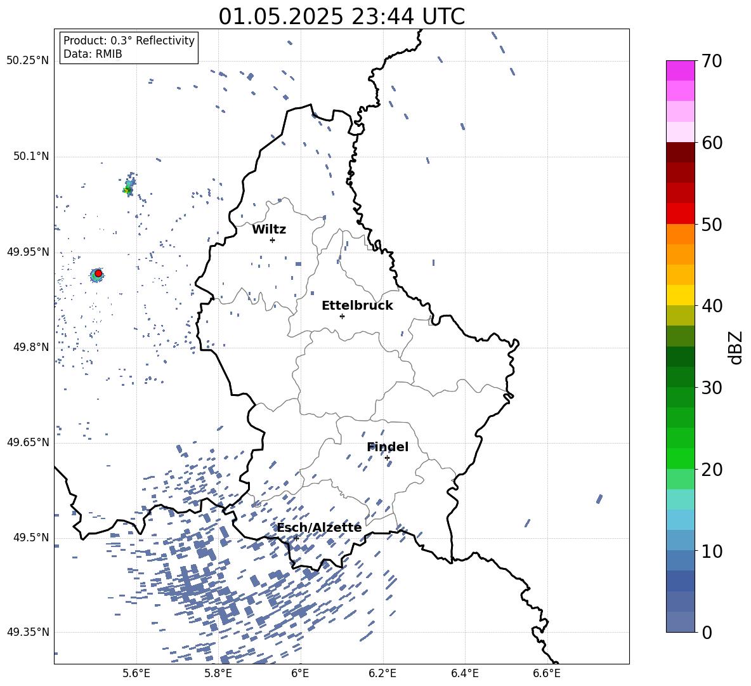Click the cross marker below Wiltz
751x686 pixels.
pos(273,240)
